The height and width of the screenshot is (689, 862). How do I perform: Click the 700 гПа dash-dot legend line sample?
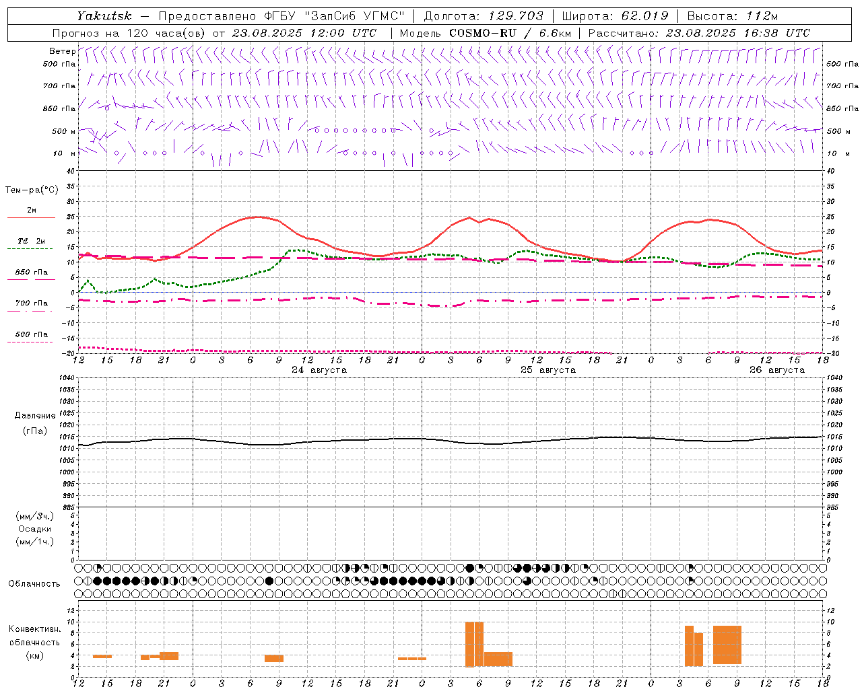pyautogui.click(x=31, y=311)
